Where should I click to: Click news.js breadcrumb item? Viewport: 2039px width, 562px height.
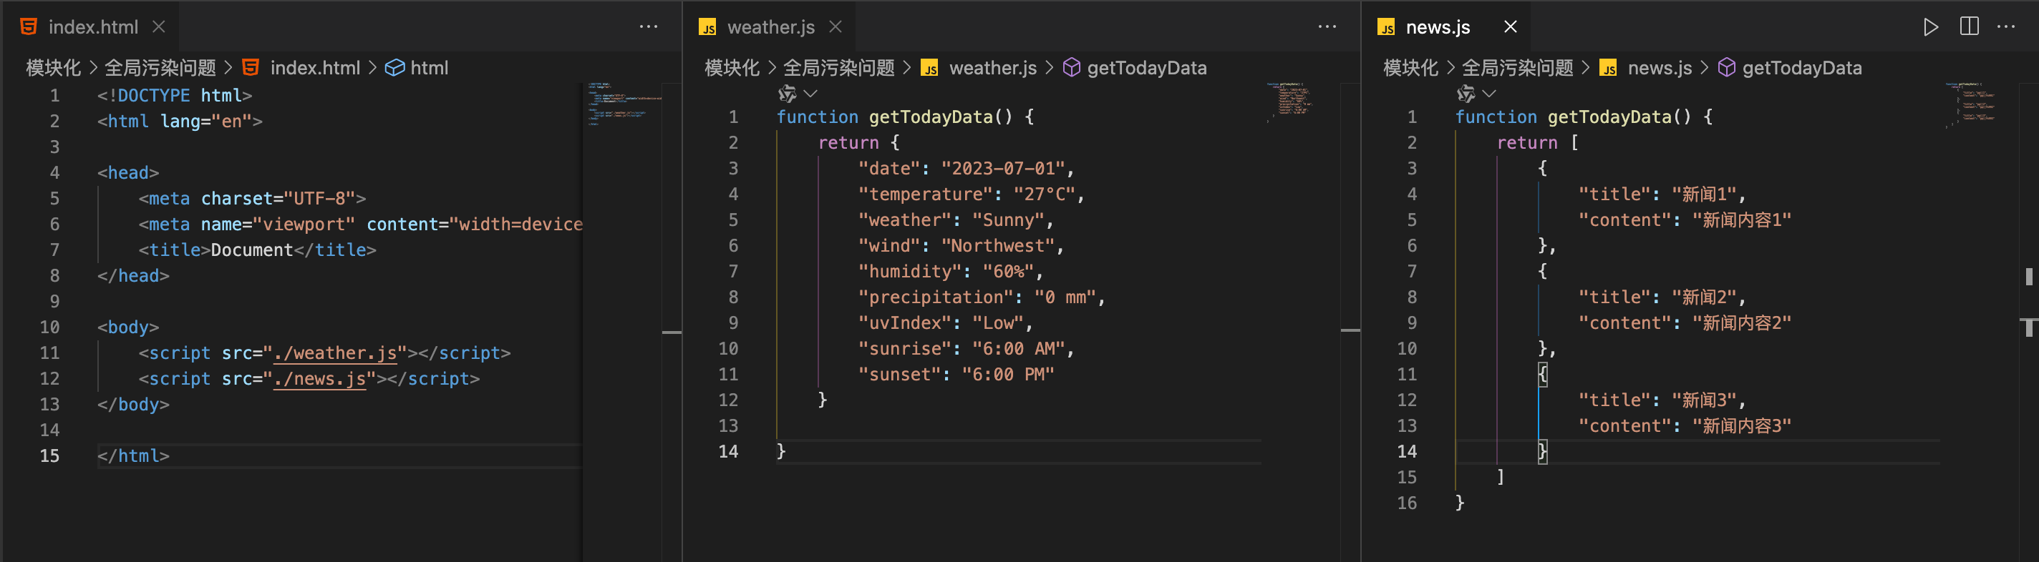[x=1660, y=68]
